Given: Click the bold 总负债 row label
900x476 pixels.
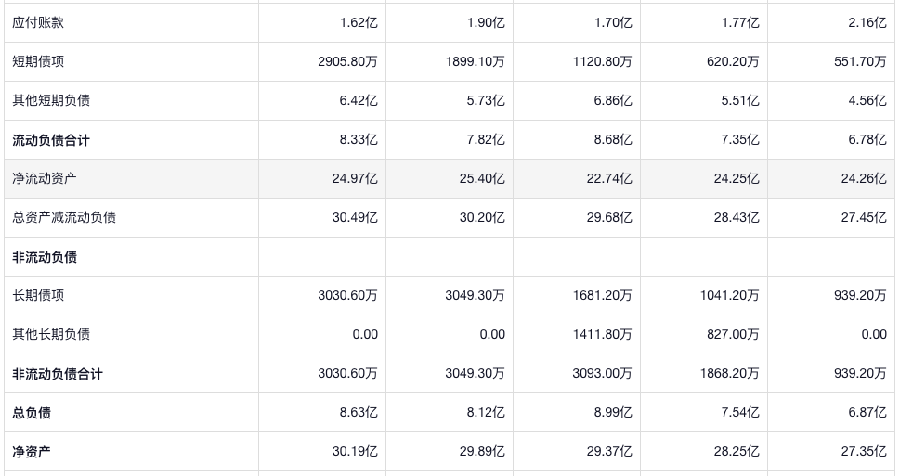Looking at the screenshot, I should (32, 413).
